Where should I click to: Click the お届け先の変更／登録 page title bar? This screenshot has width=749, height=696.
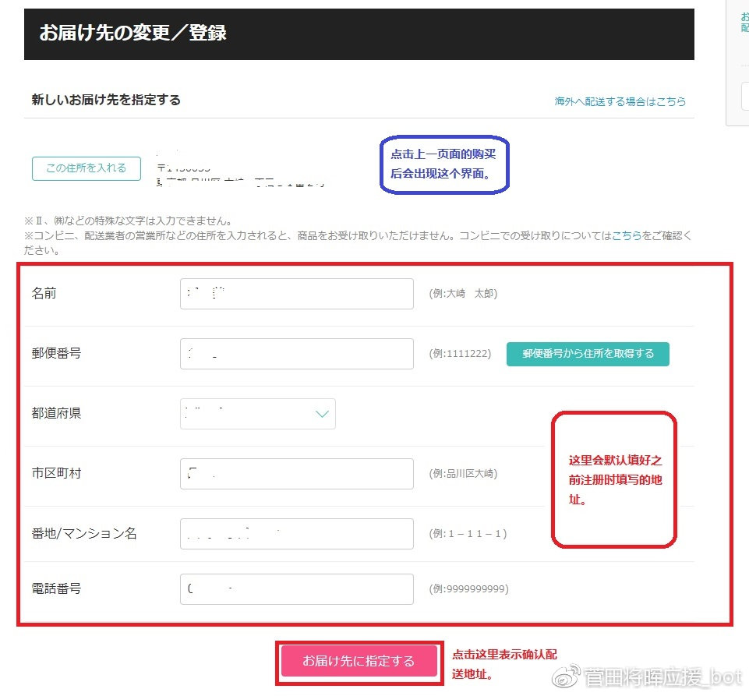[359, 34]
